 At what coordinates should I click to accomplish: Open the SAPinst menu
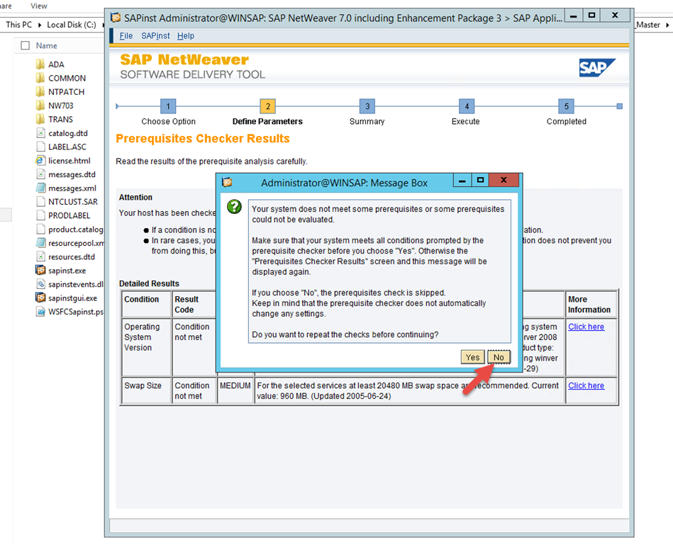[155, 36]
